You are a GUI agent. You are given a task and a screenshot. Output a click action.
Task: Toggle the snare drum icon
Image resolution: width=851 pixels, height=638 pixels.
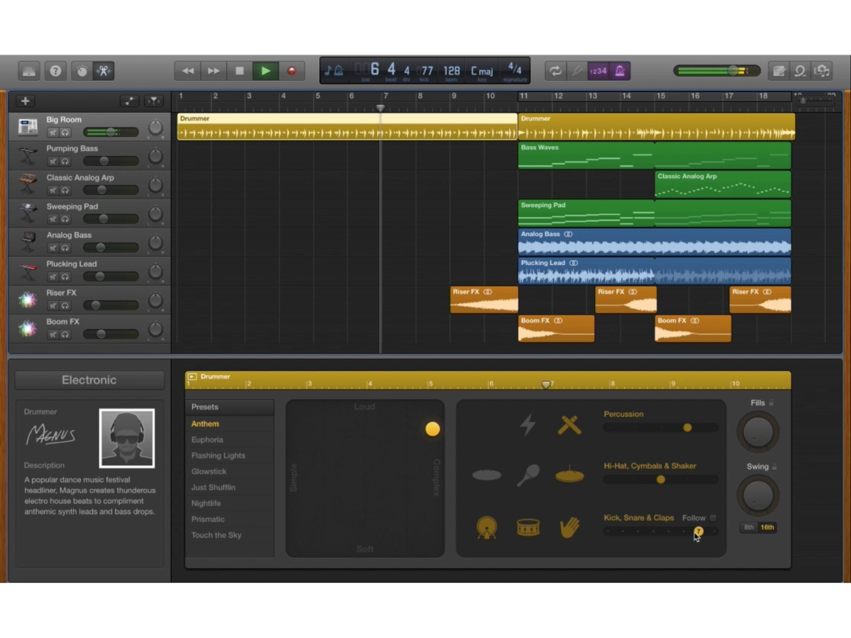(x=528, y=527)
